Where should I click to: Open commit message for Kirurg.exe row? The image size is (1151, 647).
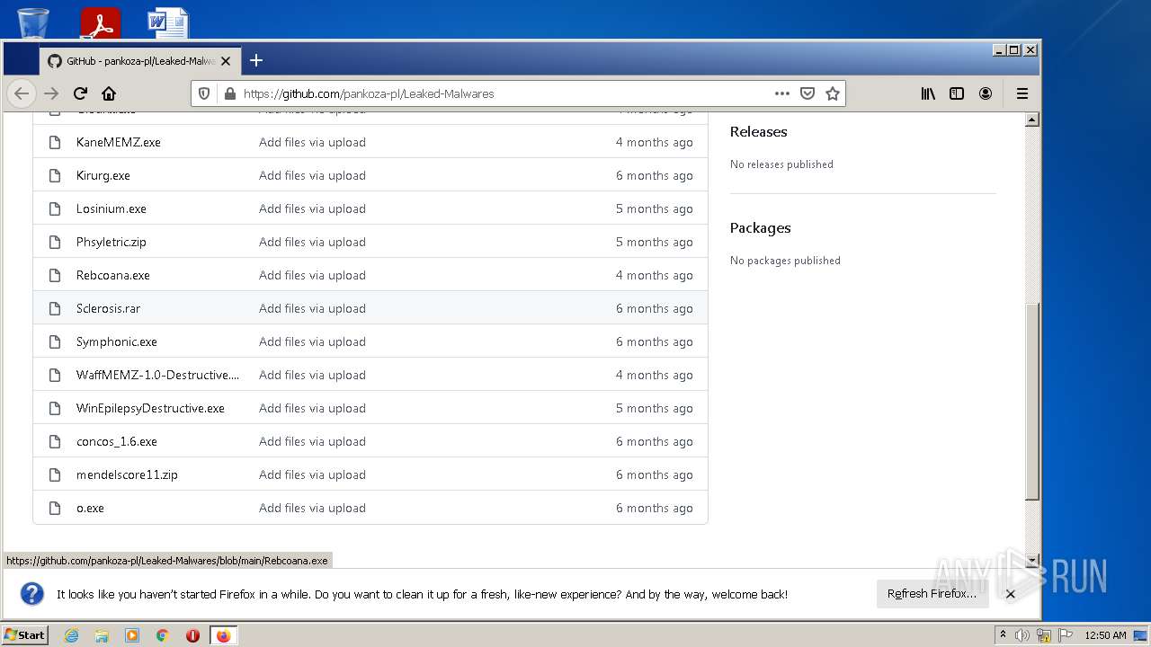312,175
